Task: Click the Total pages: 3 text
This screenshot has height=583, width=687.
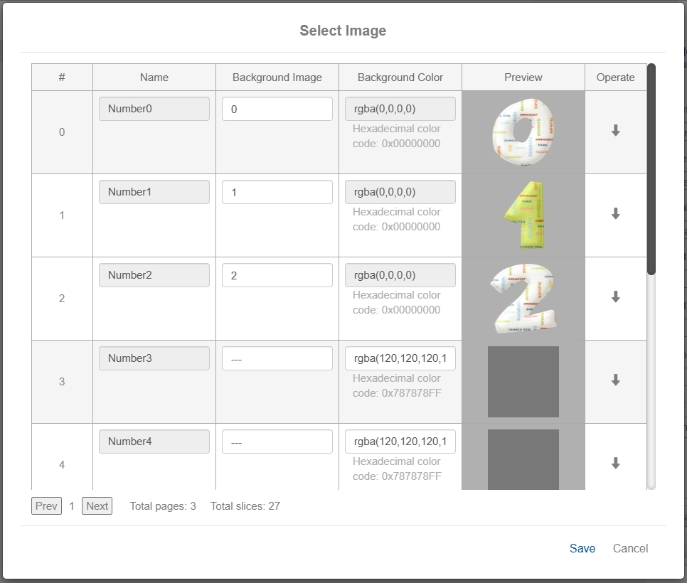Action: pos(163,506)
